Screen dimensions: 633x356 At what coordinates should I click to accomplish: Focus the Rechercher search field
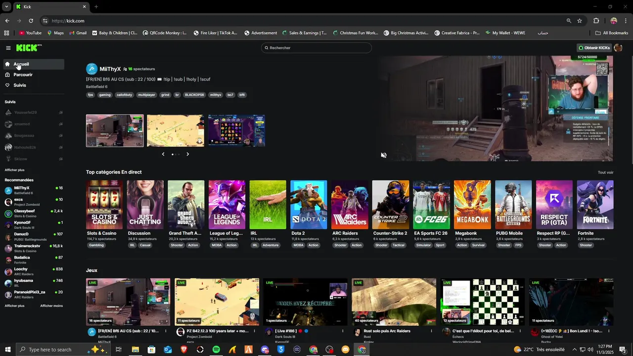pyautogui.click(x=316, y=48)
